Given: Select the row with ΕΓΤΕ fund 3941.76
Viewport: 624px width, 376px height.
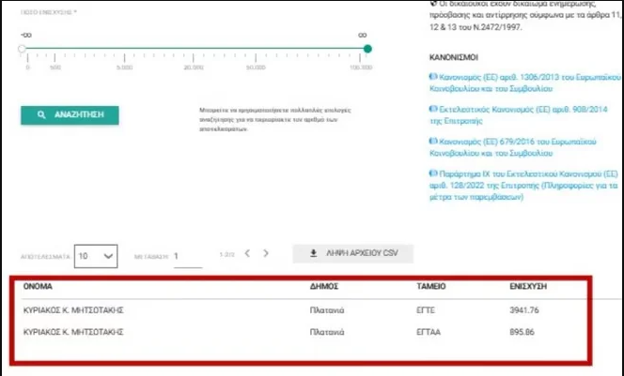Looking at the screenshot, I should [x=282, y=308].
